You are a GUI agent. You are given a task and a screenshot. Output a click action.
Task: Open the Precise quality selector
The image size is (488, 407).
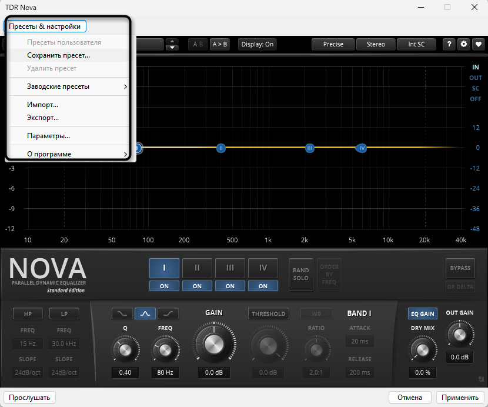[333, 44]
